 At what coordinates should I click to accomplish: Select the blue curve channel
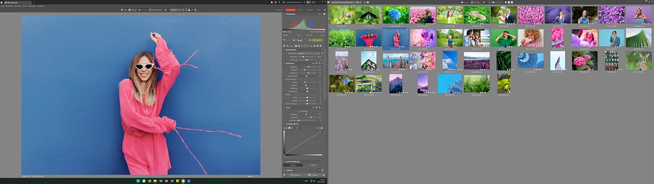(x=300, y=128)
